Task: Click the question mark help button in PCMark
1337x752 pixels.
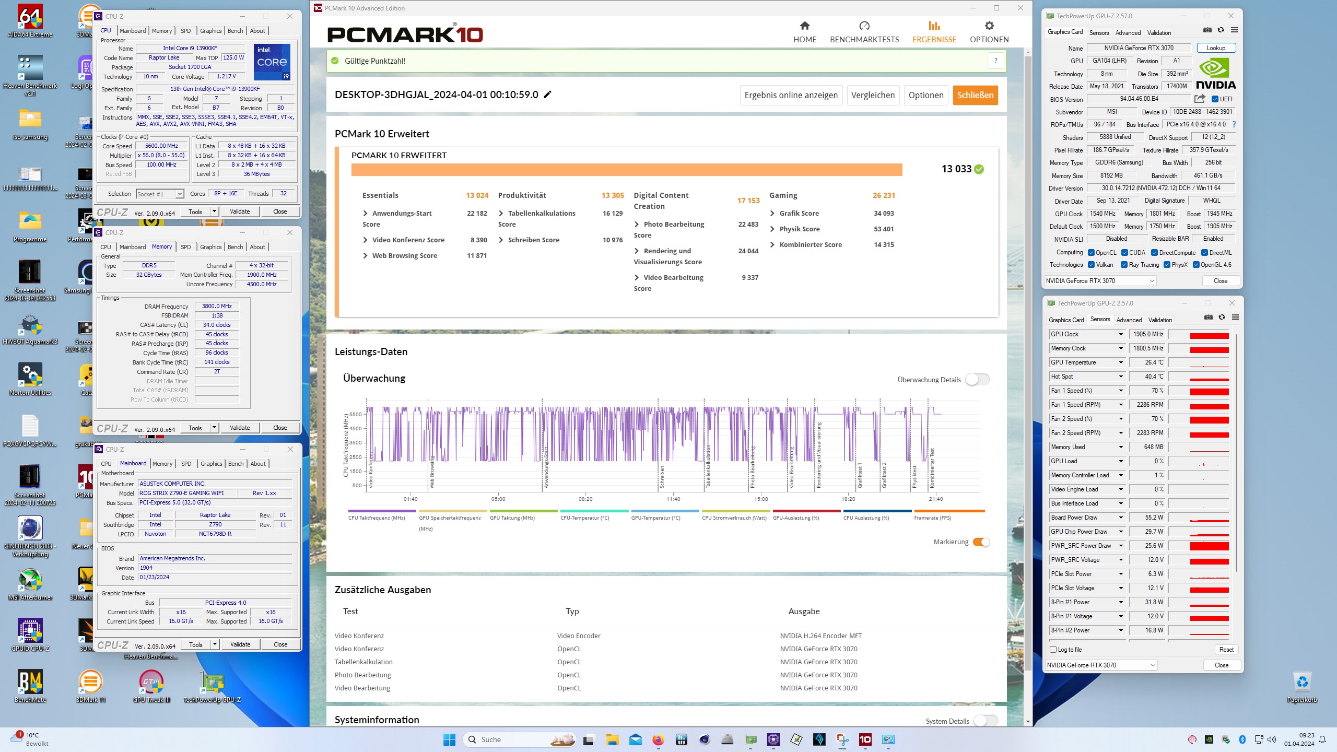Action: pyautogui.click(x=996, y=61)
